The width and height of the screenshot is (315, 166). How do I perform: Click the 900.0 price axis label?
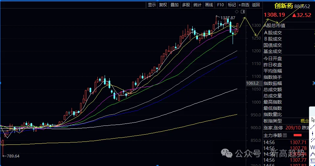(x=255, y=128)
